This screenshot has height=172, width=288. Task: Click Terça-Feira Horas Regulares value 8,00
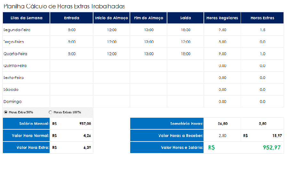click(222, 42)
